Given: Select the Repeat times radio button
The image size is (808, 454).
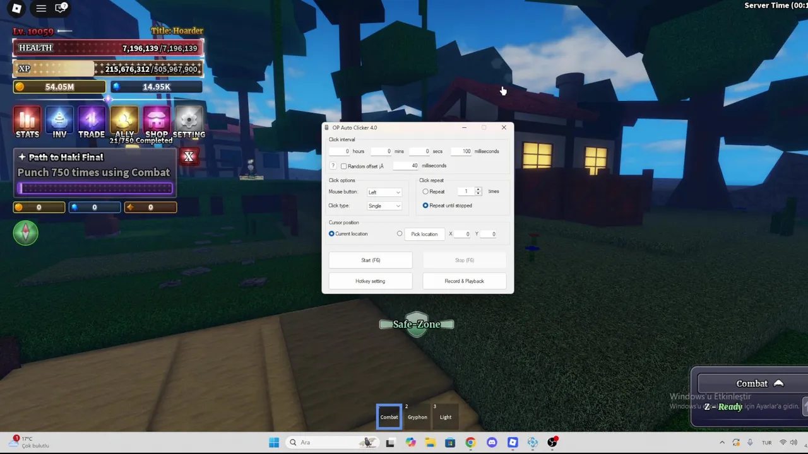Looking at the screenshot, I should click(425, 192).
